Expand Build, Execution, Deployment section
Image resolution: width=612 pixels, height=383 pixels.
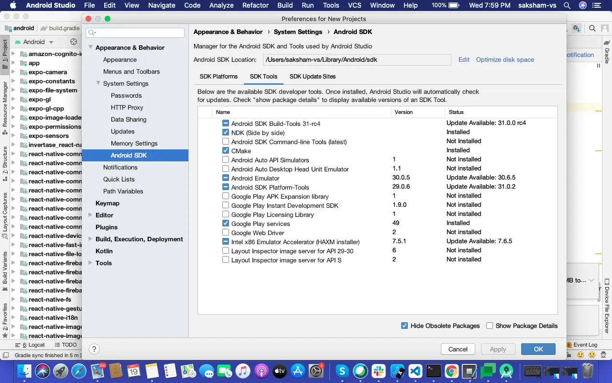[90, 239]
